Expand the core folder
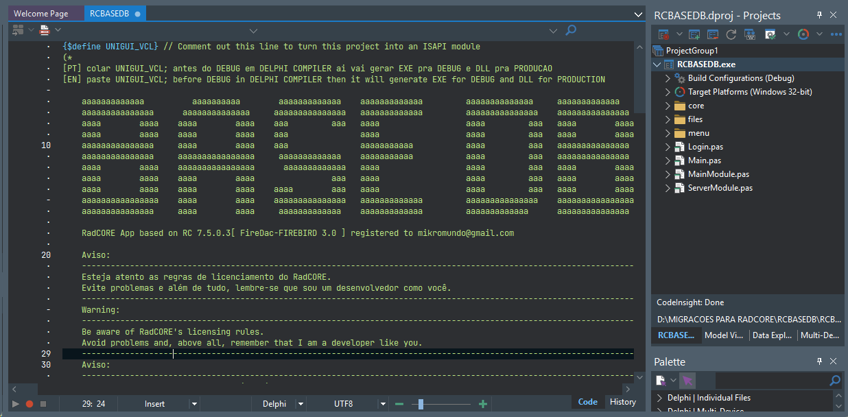This screenshot has width=848, height=417. click(x=668, y=106)
